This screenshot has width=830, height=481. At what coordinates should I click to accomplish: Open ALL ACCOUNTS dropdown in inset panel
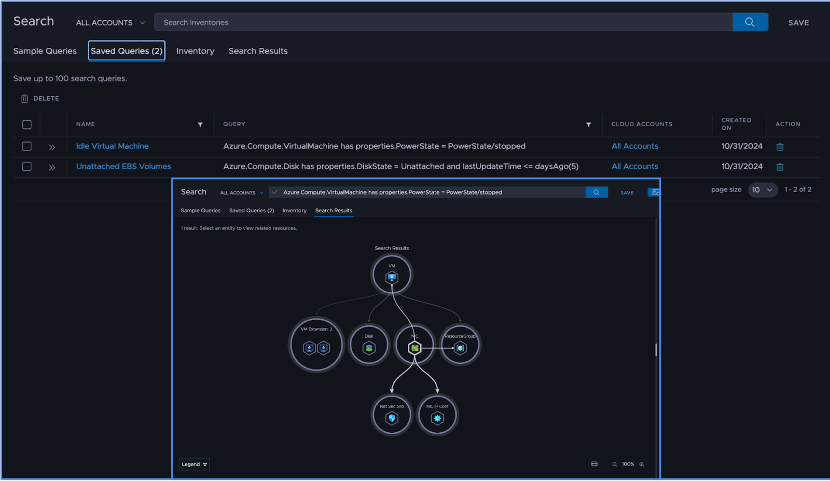[242, 193]
